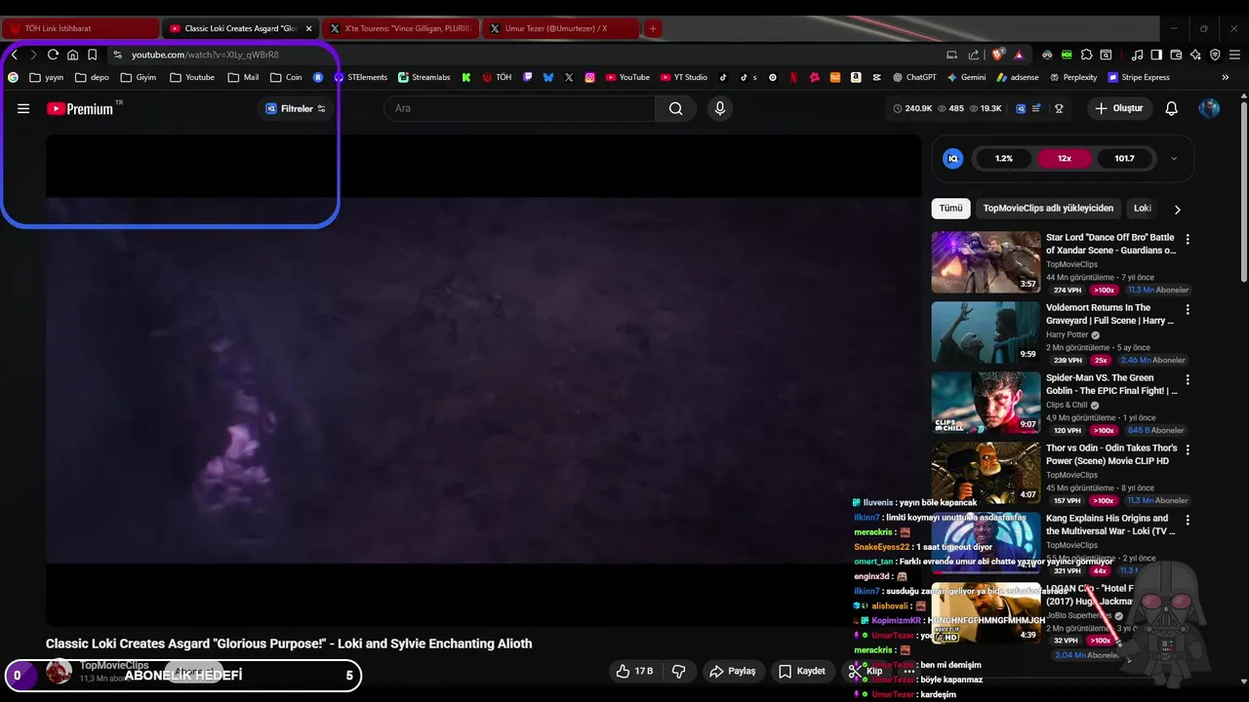Click the browser home icon
Screen dimensions: 1249x702
(x=72, y=55)
